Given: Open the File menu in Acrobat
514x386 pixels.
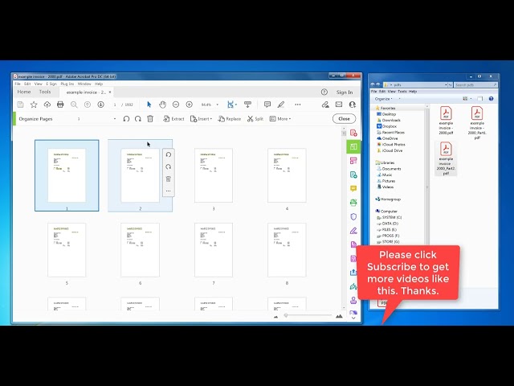Looking at the screenshot, I should coord(18,84).
